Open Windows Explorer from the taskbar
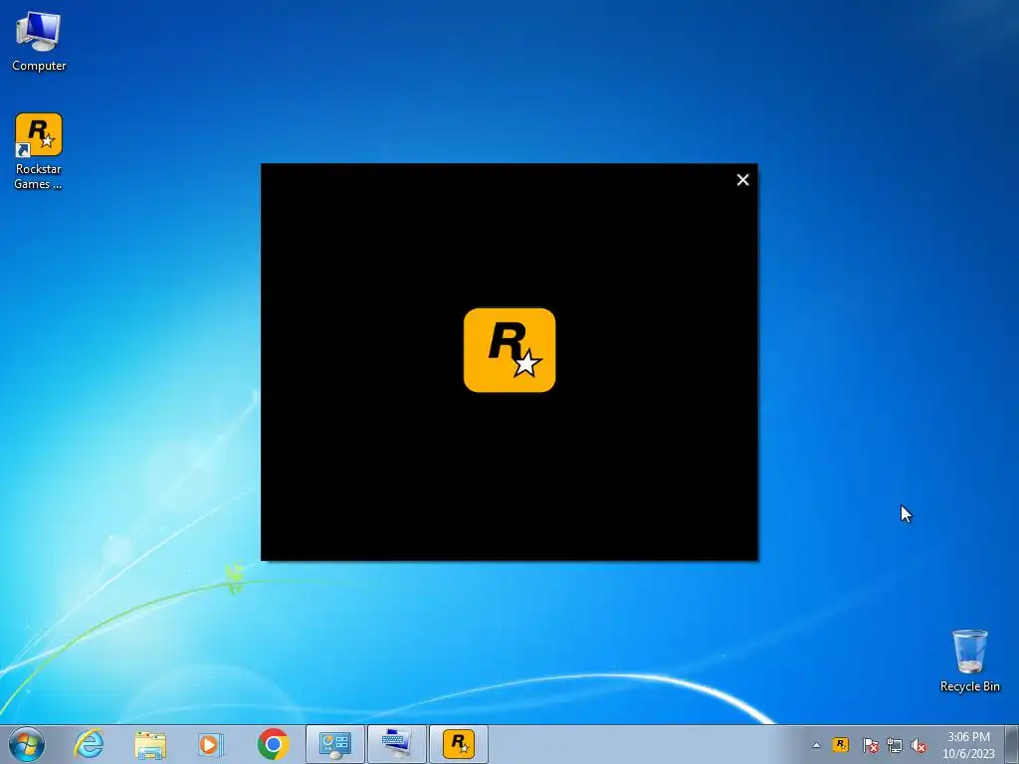This screenshot has height=764, width=1019. (x=150, y=744)
